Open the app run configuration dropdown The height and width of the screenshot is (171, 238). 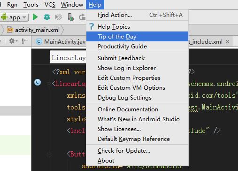pos(15,17)
